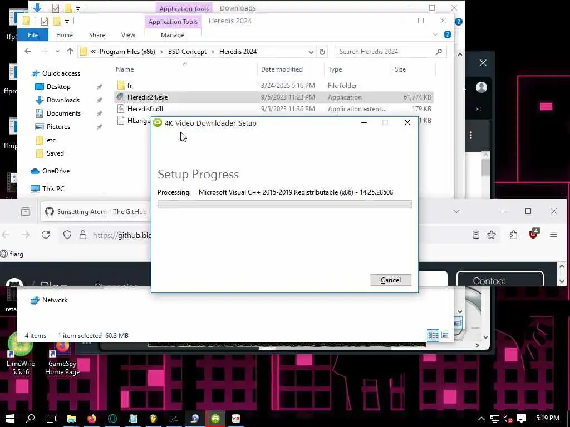570x427 pixels.
Task: Click the Contact button on the page
Action: [x=500, y=280]
